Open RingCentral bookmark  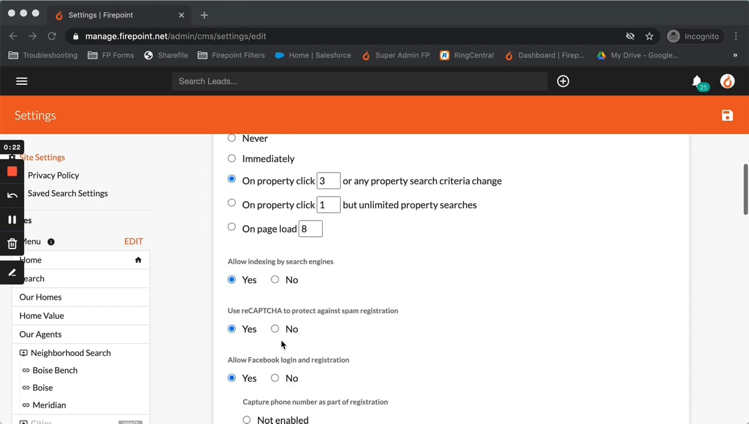[x=466, y=55]
